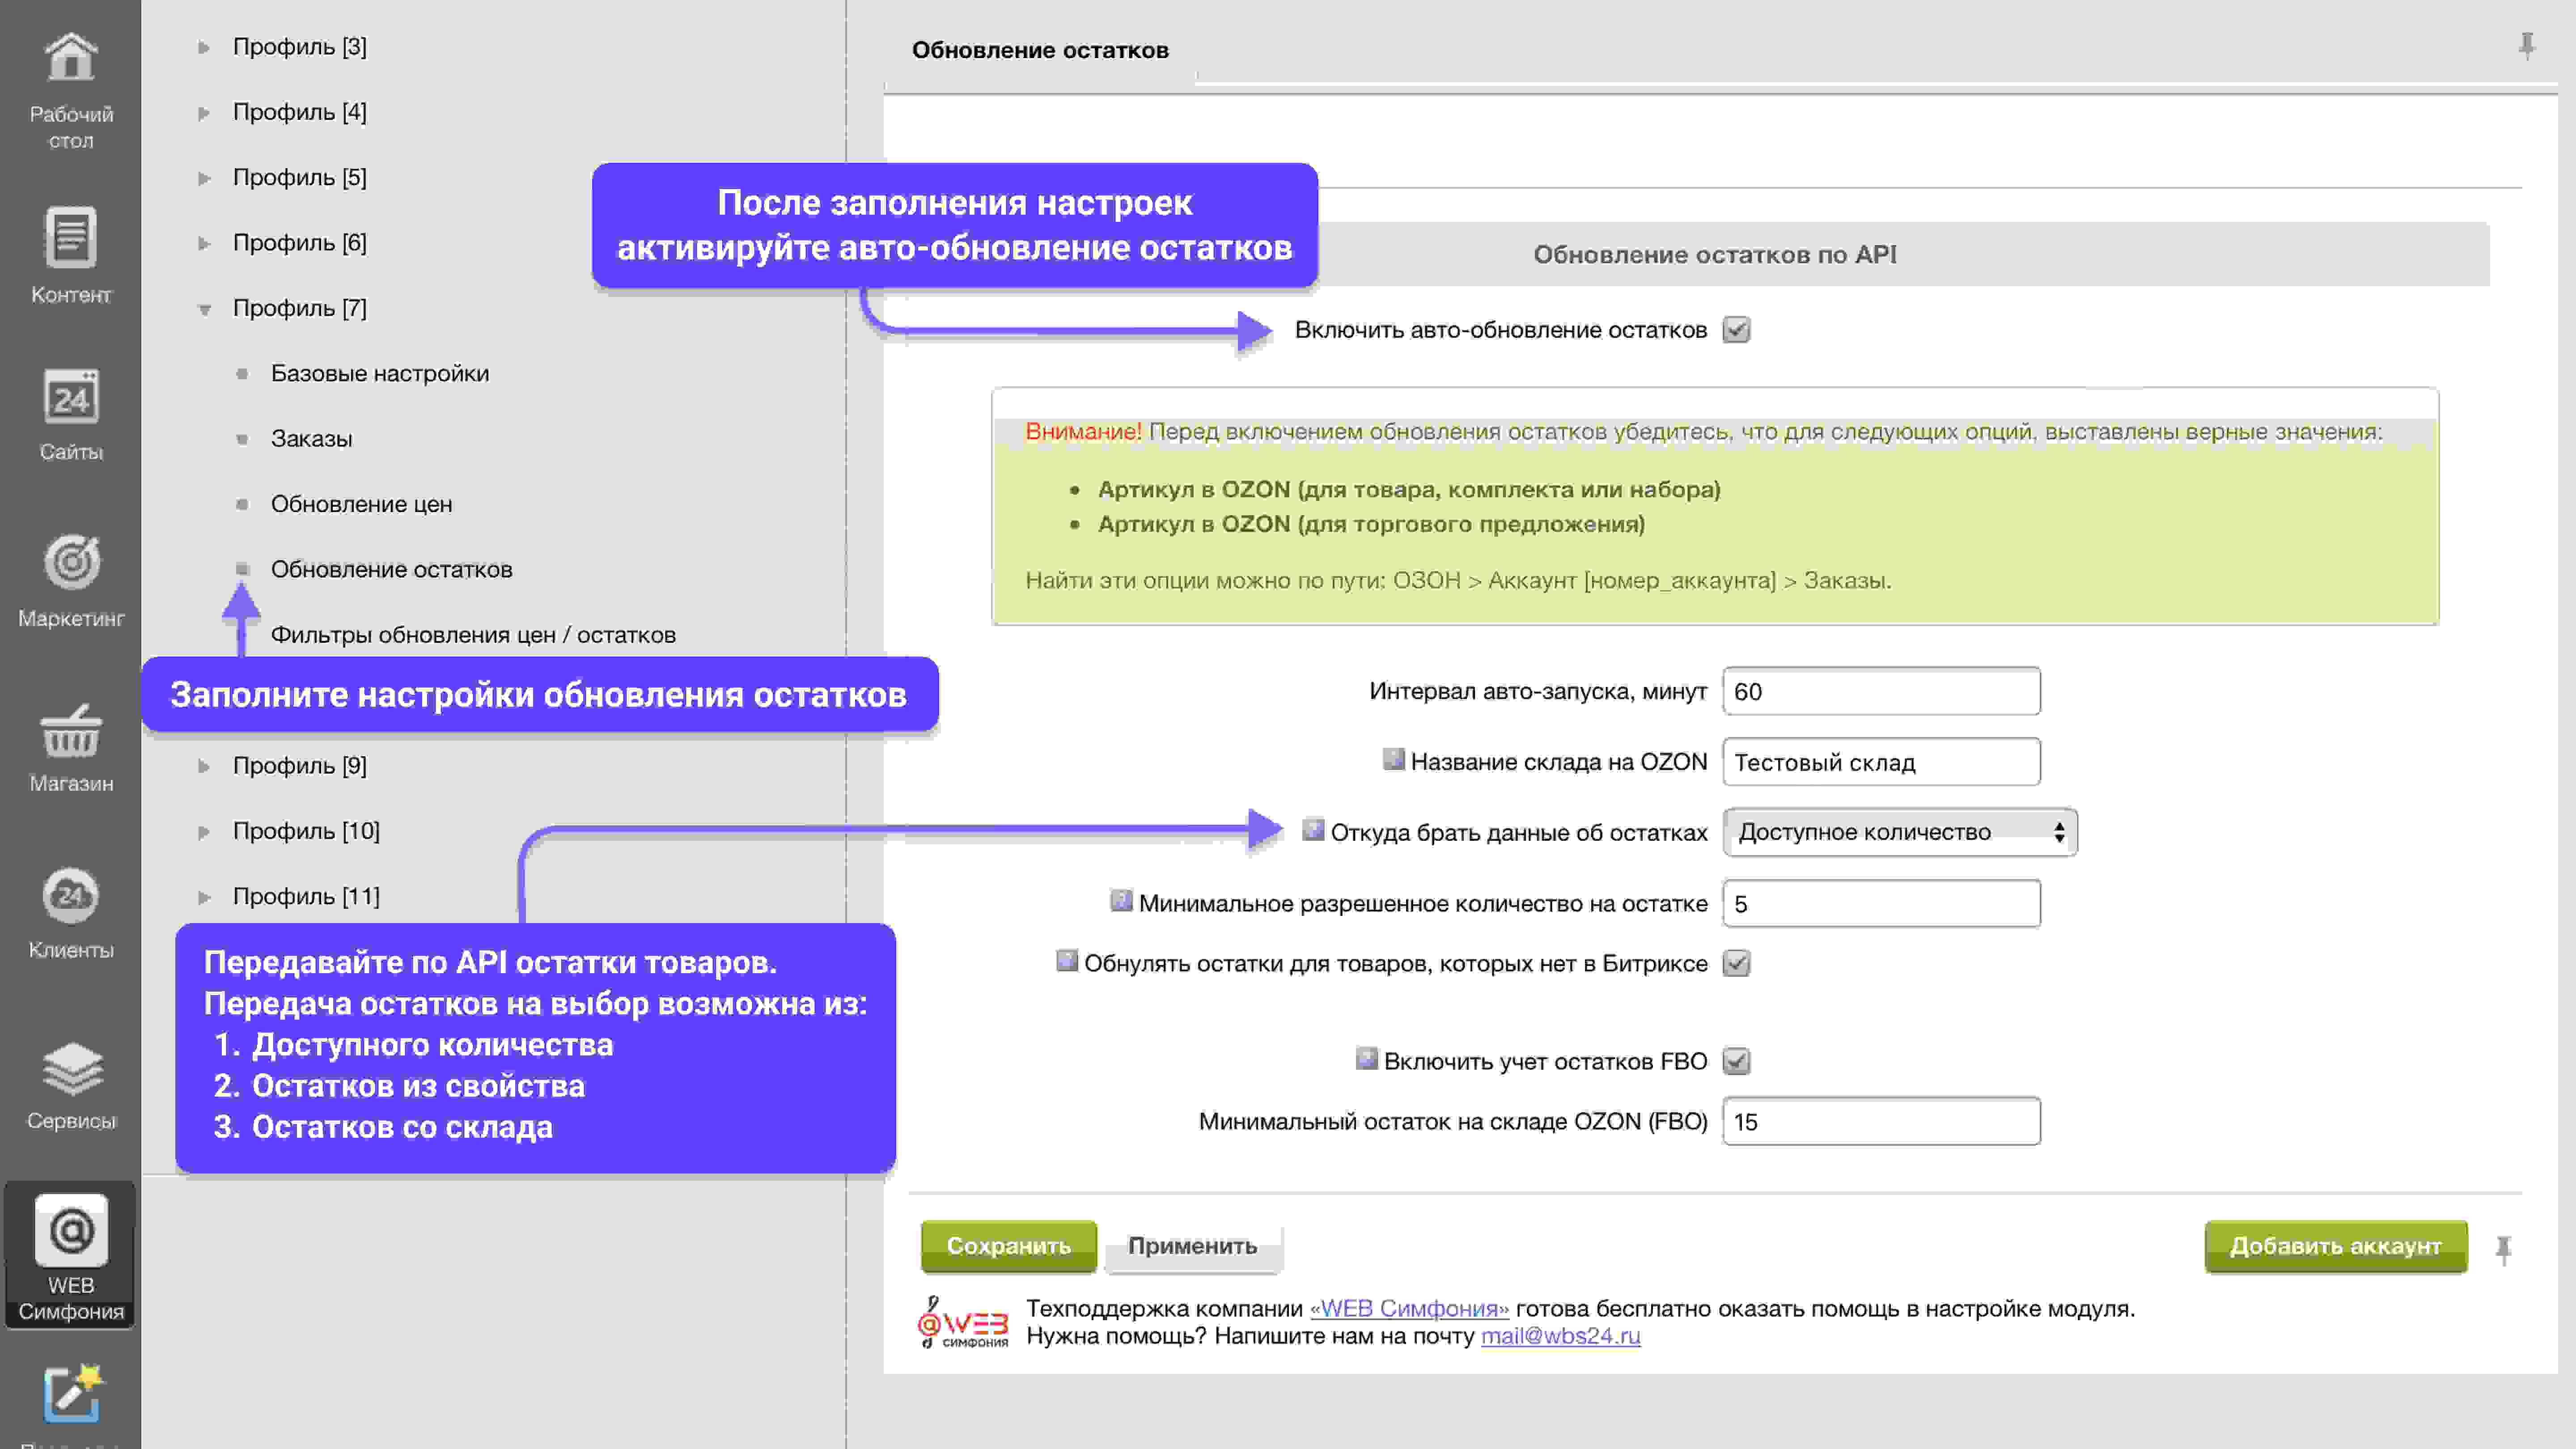Expand Профиль [10] tree node
This screenshot has height=1449, width=2576.
click(204, 832)
